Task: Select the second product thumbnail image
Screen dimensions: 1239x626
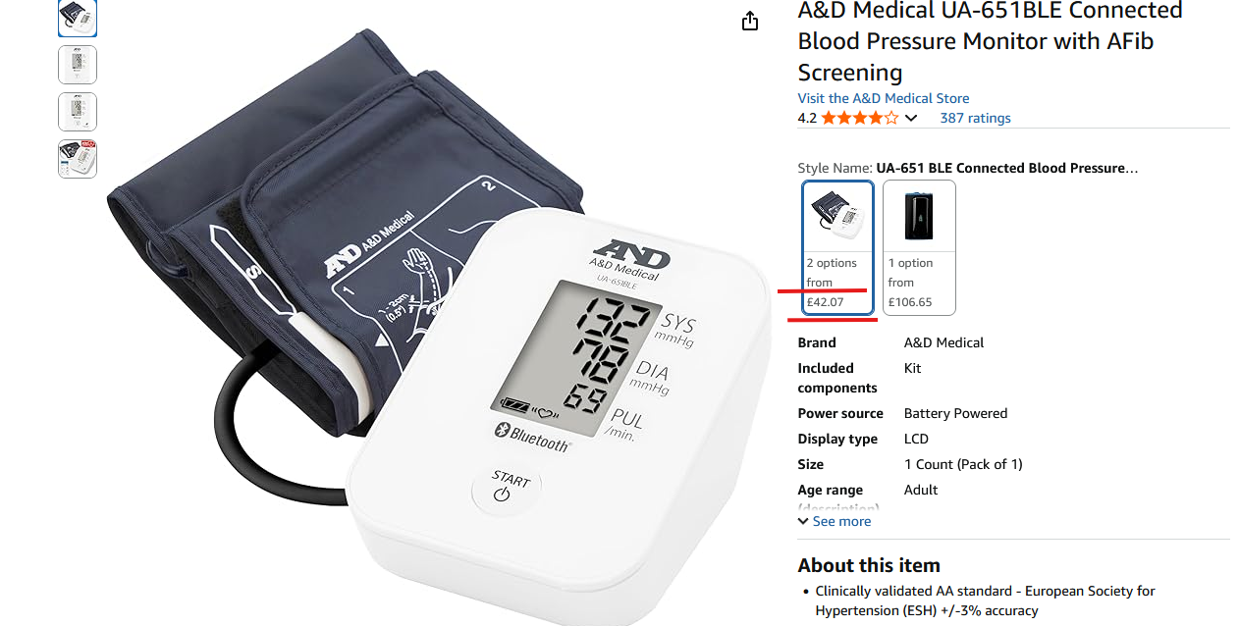Action: 78,65
